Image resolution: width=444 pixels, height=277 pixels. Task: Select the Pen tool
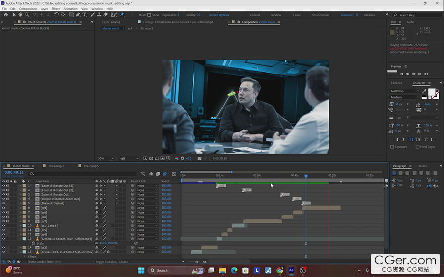[77, 15]
